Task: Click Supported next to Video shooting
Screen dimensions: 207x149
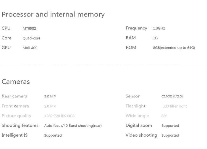Action: pyautogui.click(x=170, y=135)
